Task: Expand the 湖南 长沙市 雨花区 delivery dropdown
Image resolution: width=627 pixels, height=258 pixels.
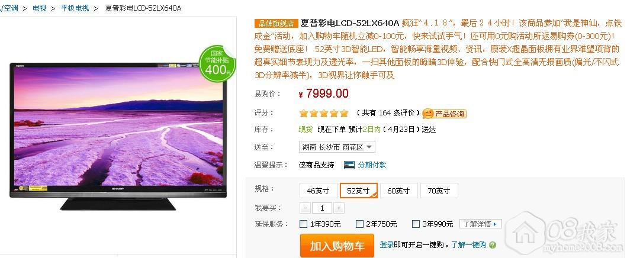Action: pyautogui.click(x=337, y=147)
